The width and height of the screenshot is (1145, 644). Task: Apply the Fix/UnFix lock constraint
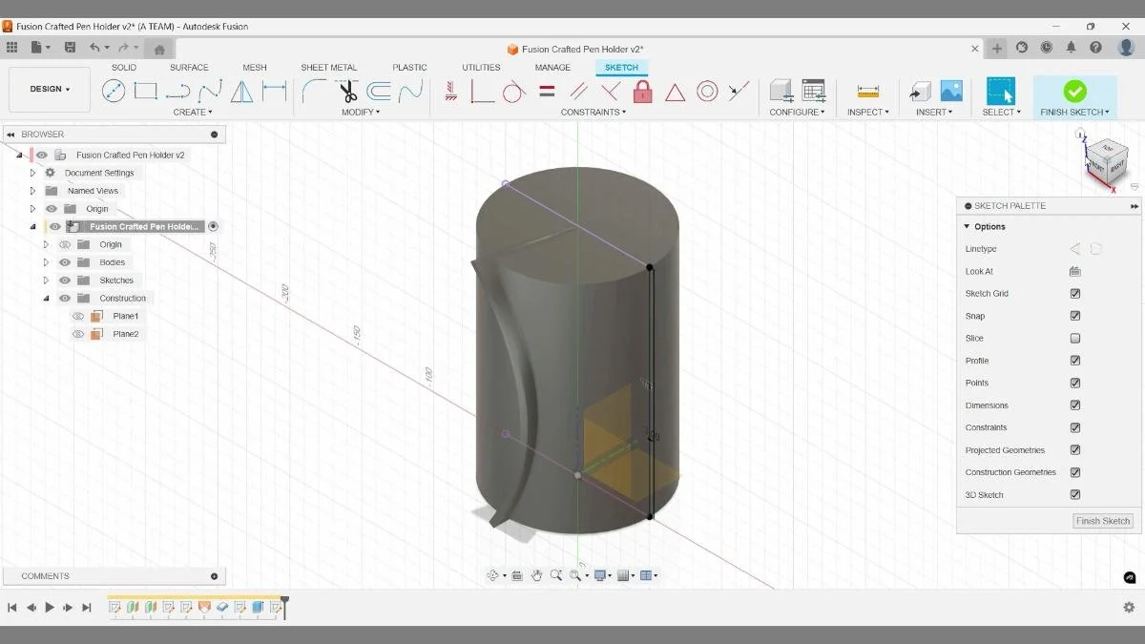(x=642, y=92)
